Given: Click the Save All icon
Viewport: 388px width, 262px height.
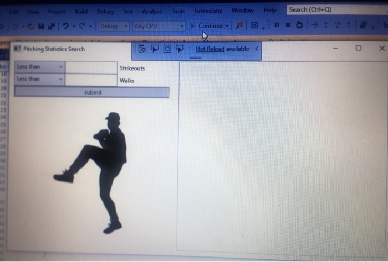Looking at the screenshot, I should 52,26.
